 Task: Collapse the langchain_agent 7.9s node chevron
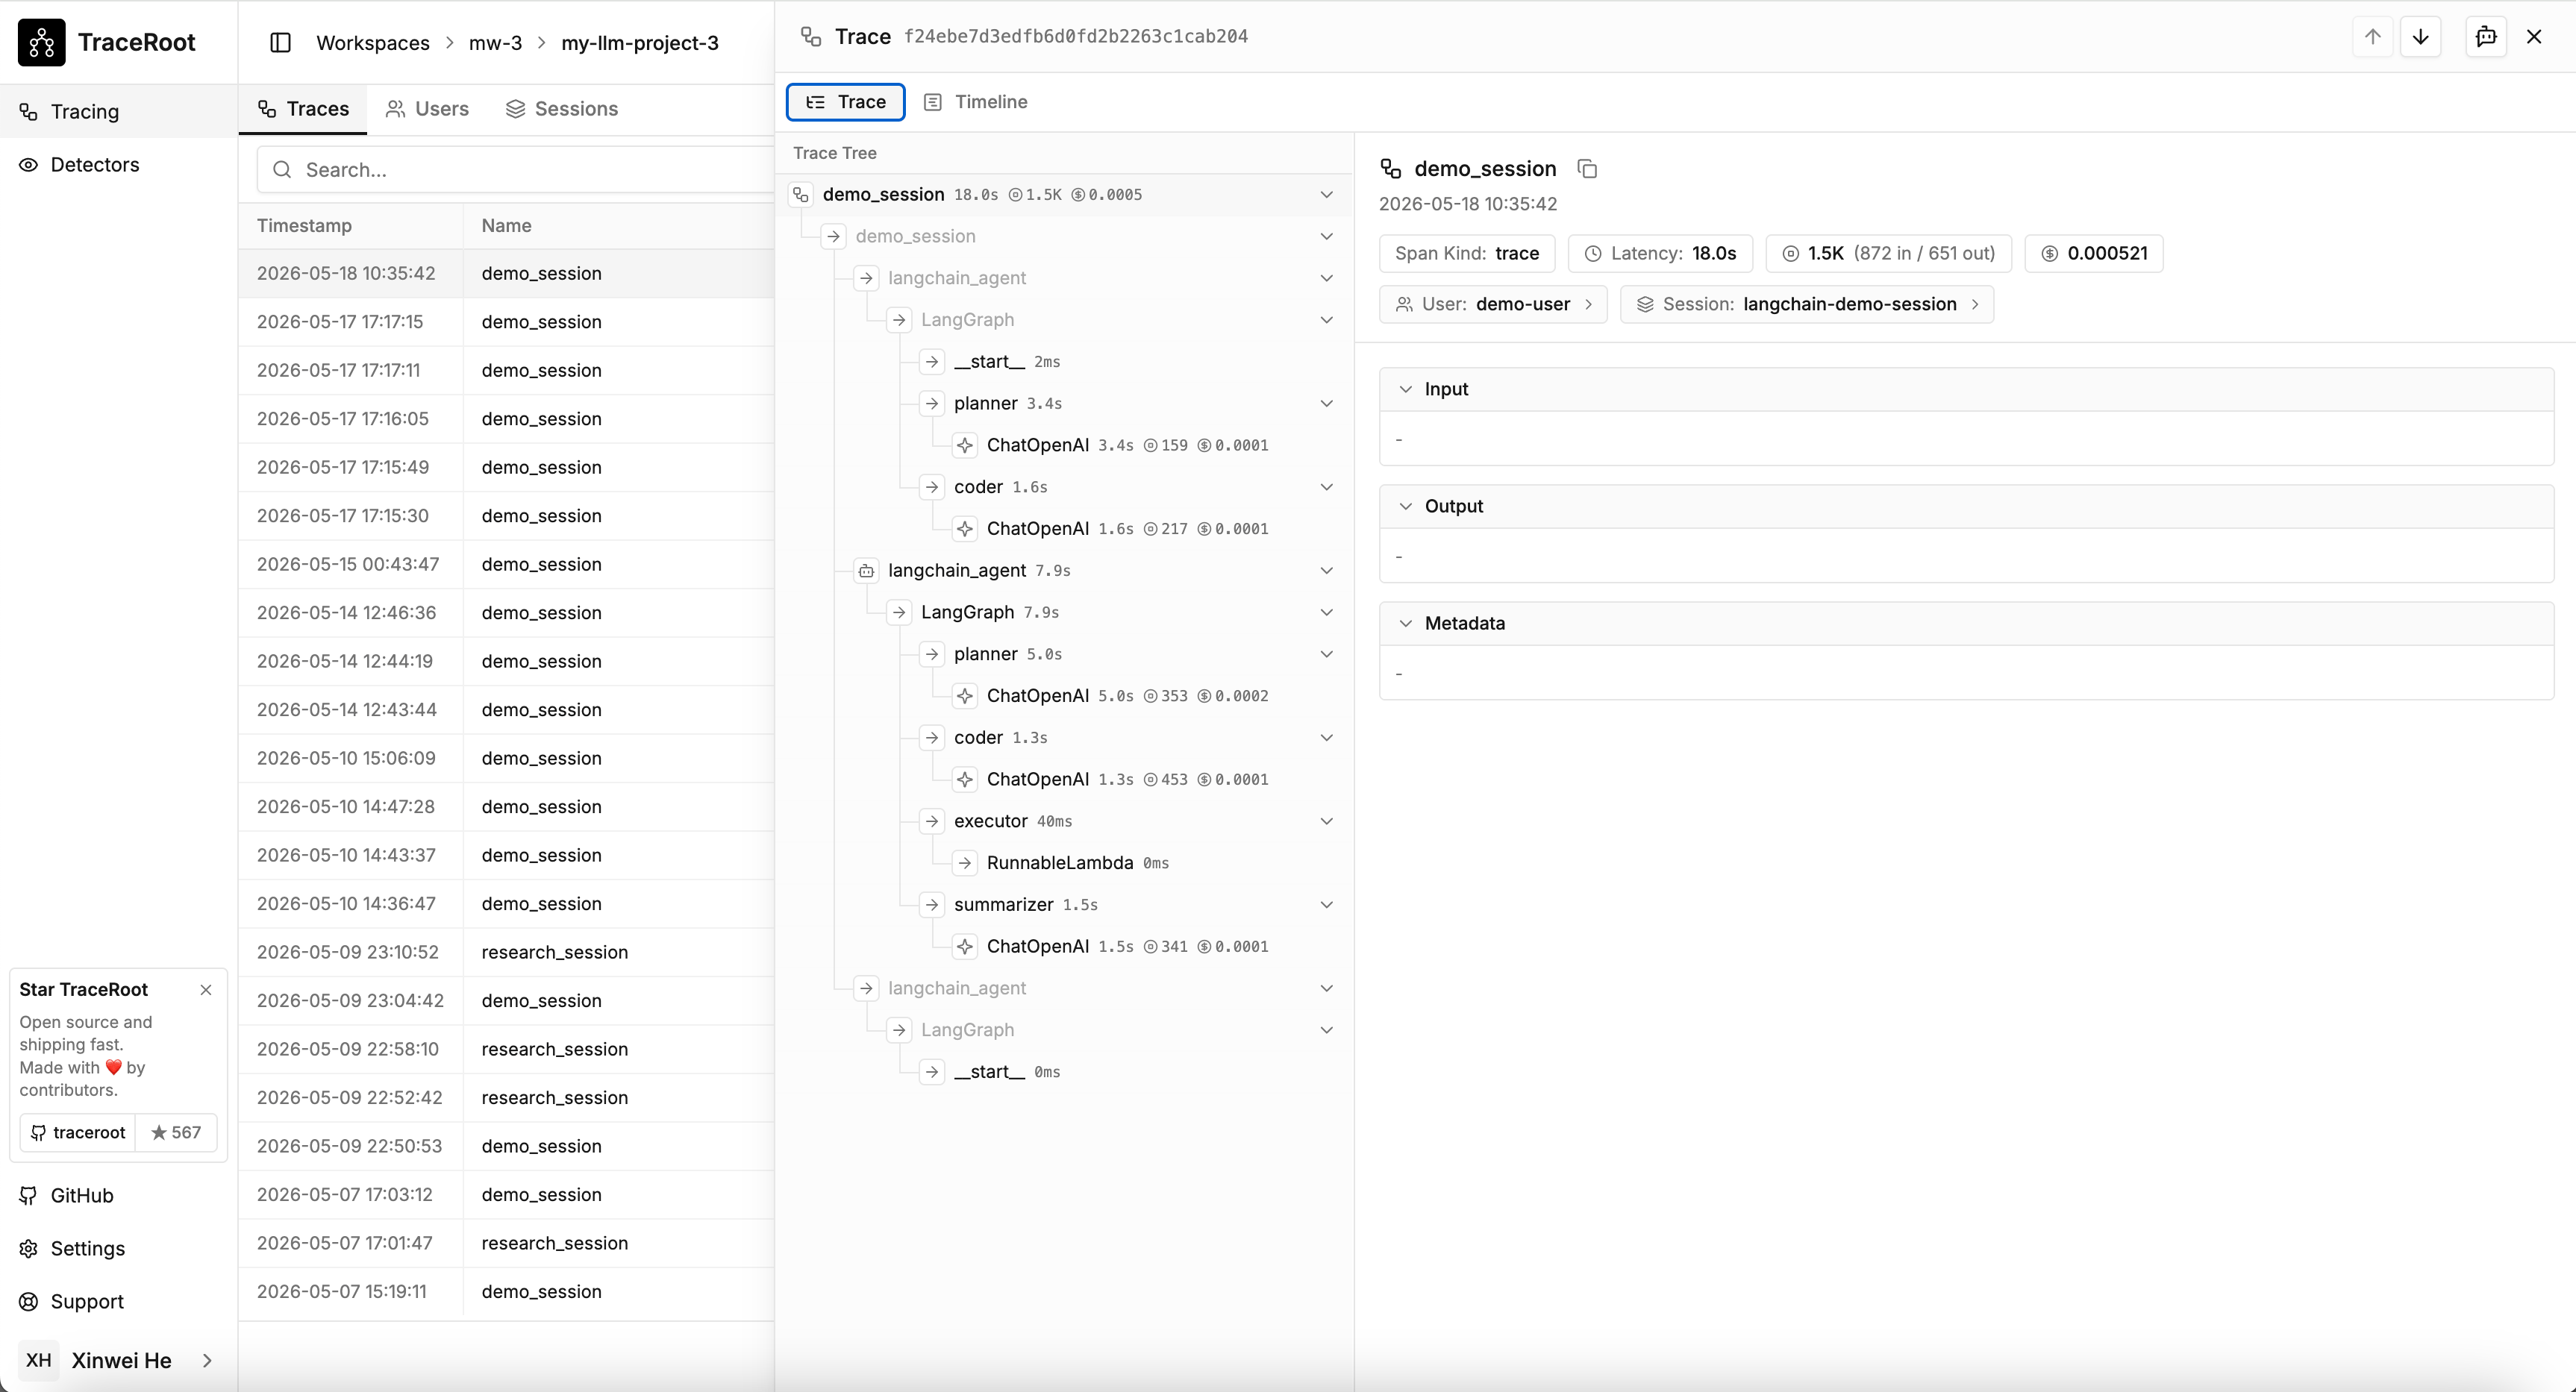tap(1327, 570)
